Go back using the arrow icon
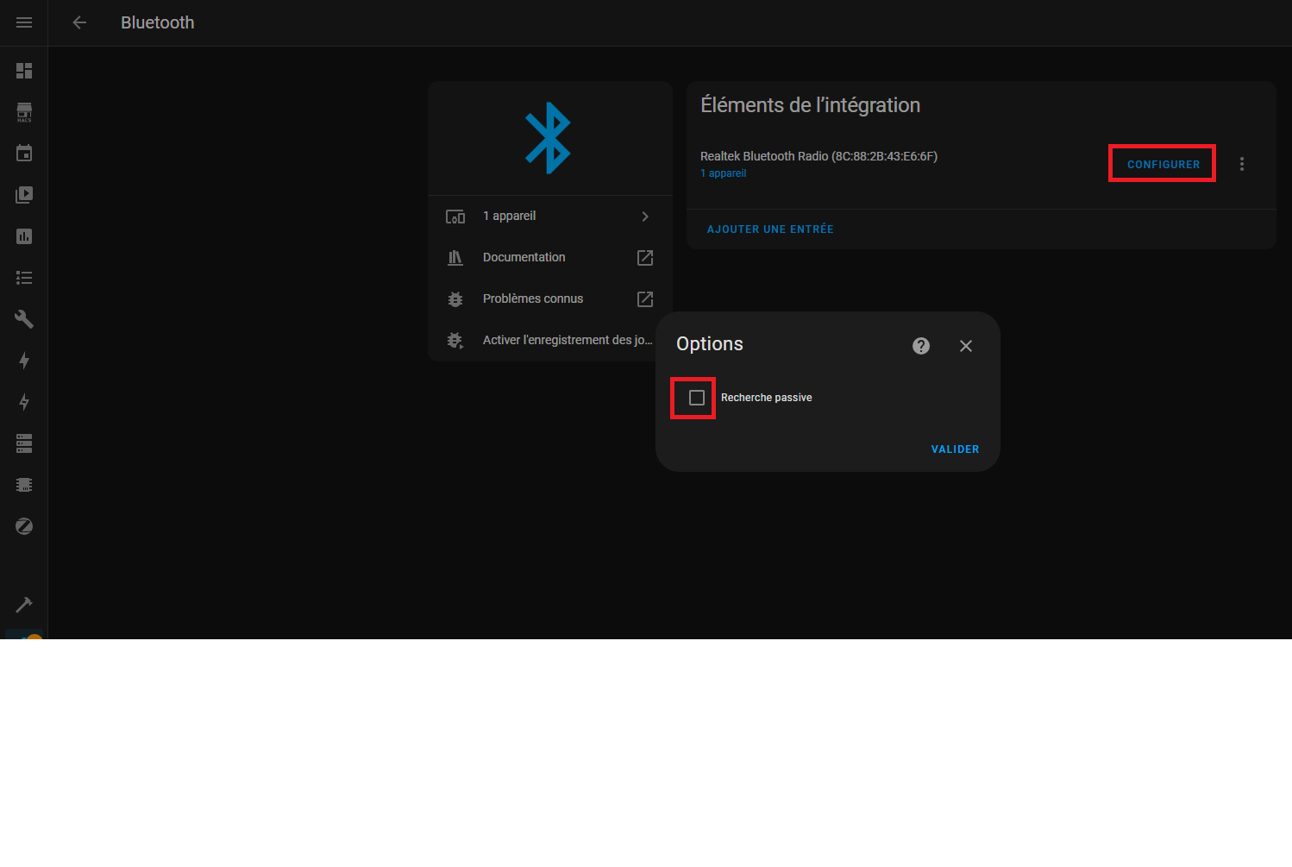Viewport: 1292px width, 867px height. (79, 22)
